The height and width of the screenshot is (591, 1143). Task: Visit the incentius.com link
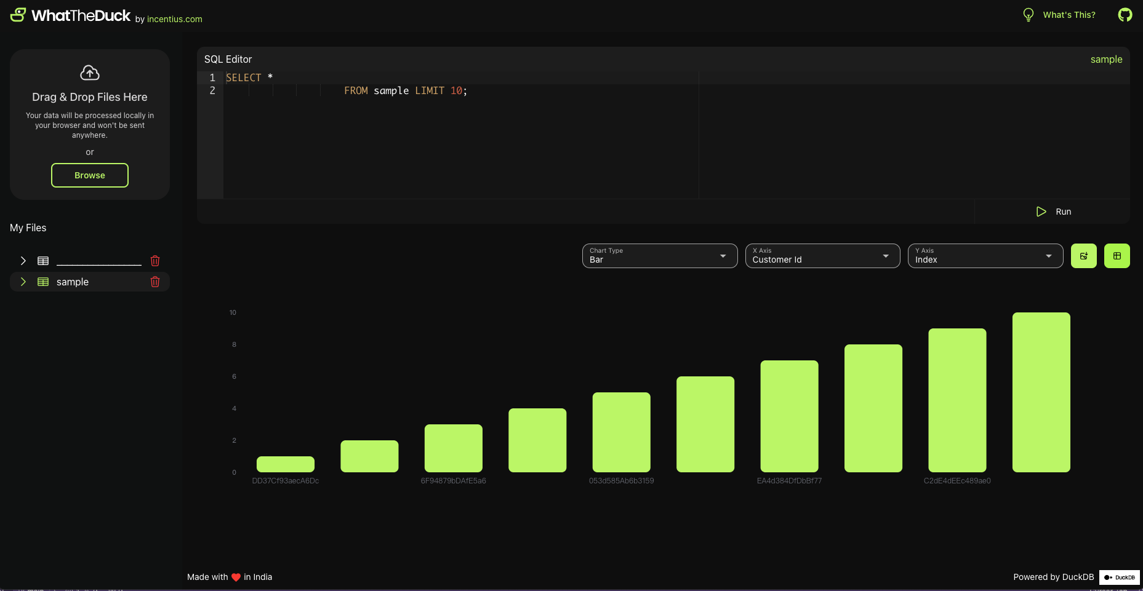(x=175, y=19)
